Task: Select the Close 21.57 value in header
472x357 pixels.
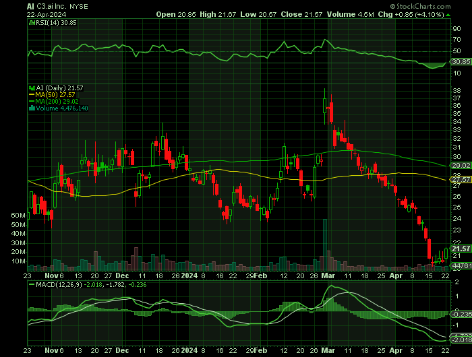Action: pyautogui.click(x=301, y=14)
